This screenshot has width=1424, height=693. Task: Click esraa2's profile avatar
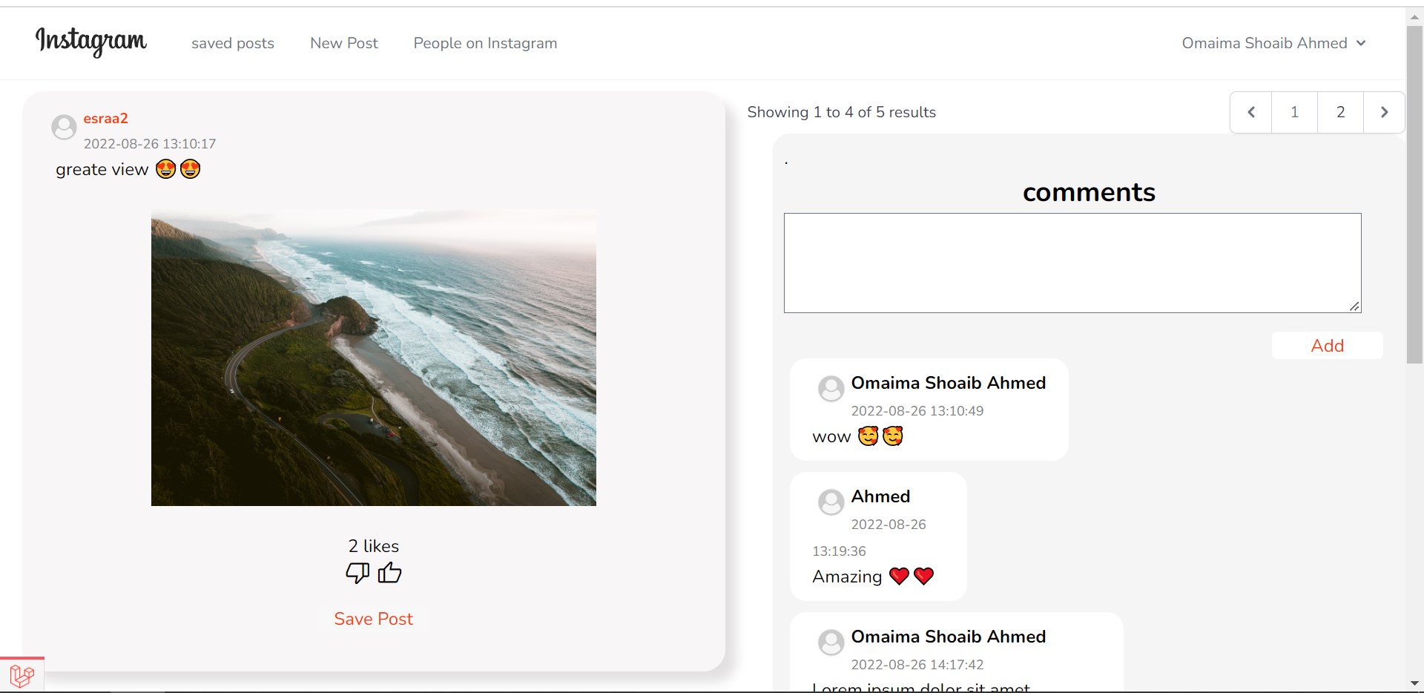tap(64, 126)
